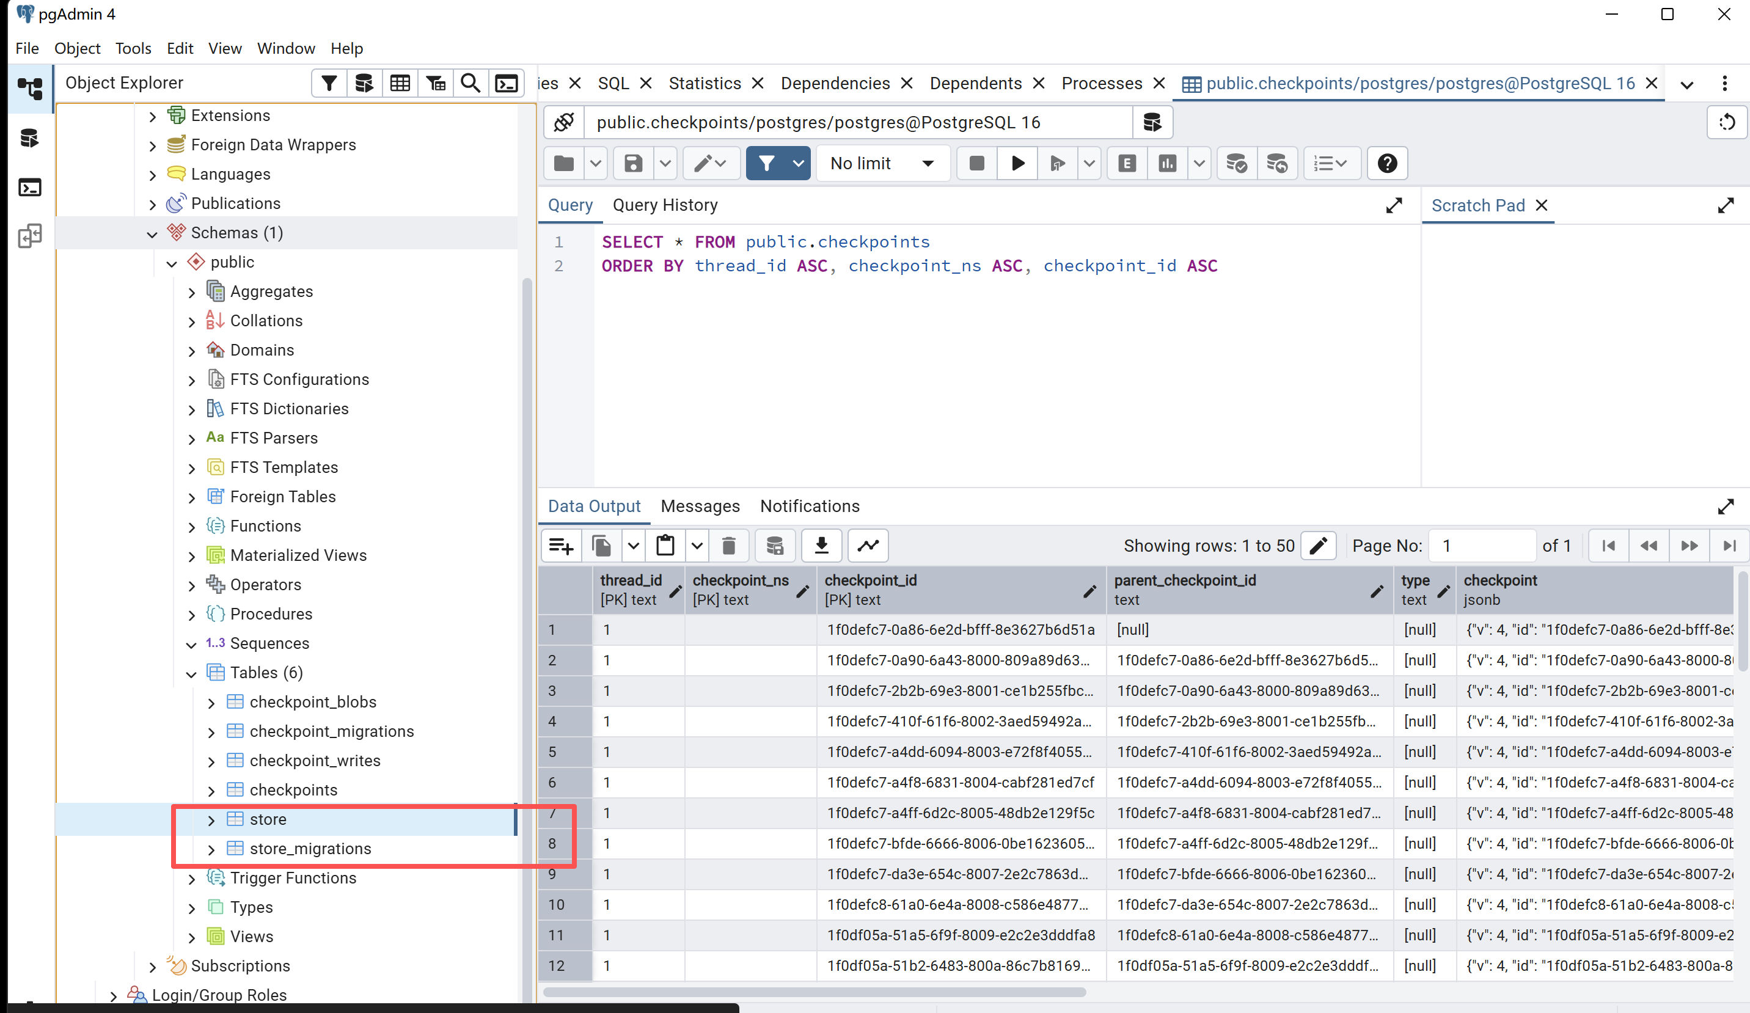
Task: Click the PSQL Tool icon in Object Explorer
Action: [x=507, y=83]
